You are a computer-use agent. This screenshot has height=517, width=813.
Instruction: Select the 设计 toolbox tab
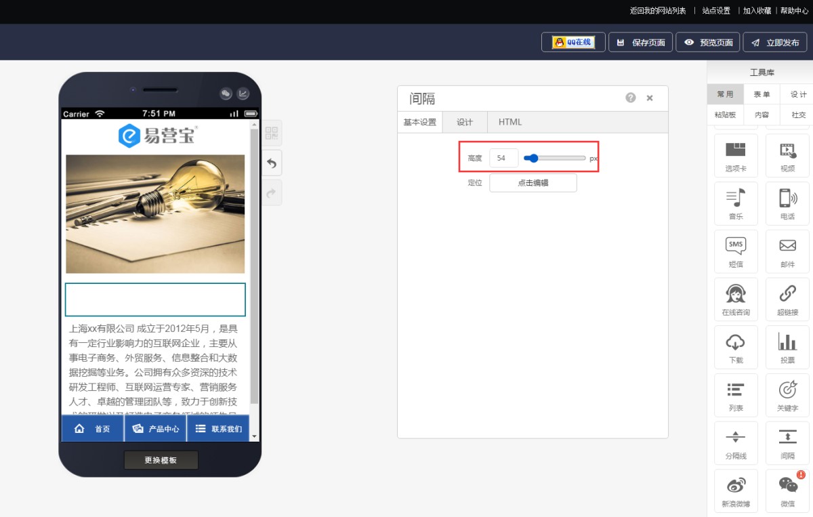pyautogui.click(x=798, y=94)
